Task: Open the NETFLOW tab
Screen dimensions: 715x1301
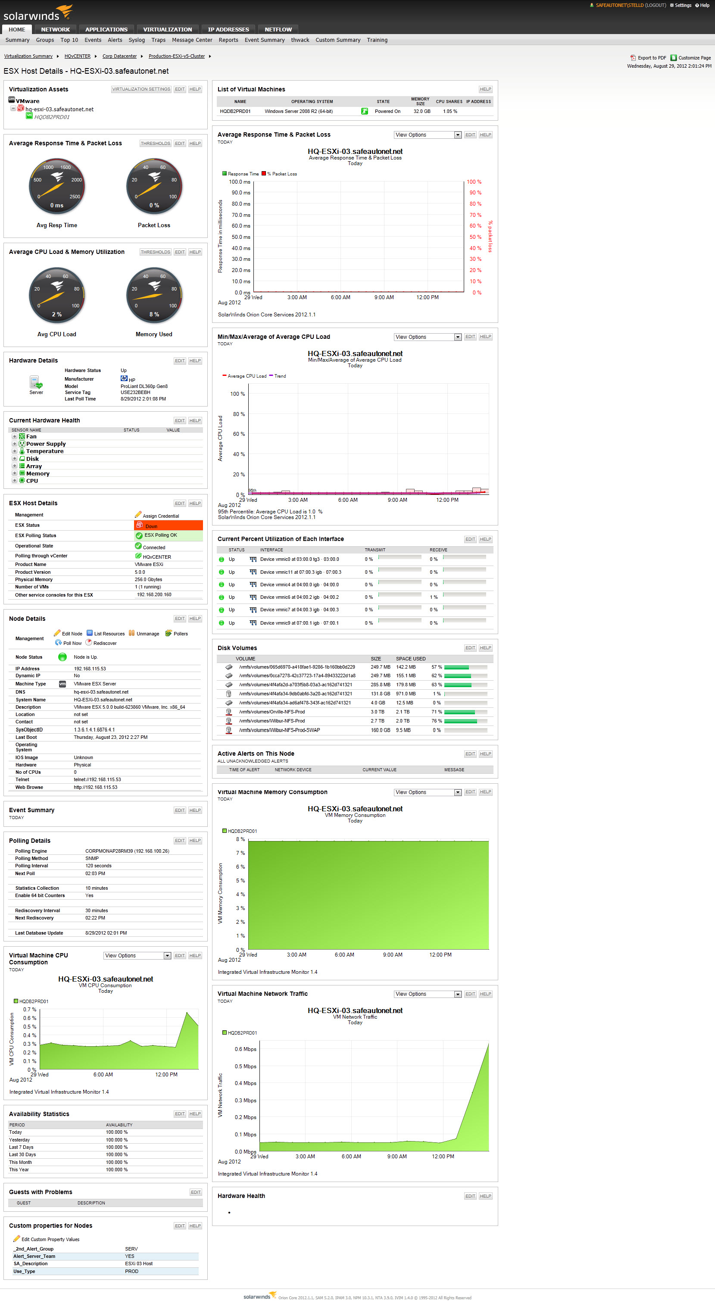Action: pyautogui.click(x=278, y=29)
